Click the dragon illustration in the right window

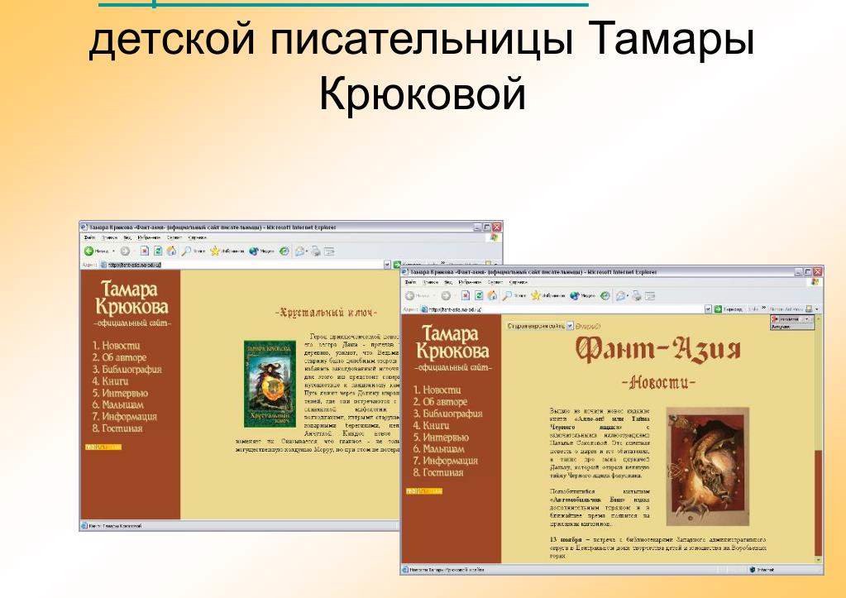707,466
